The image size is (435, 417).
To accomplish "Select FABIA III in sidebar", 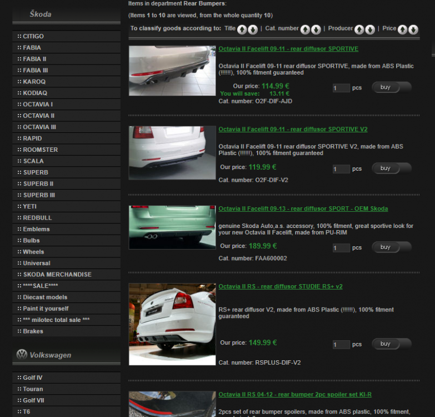I will 66,71.
